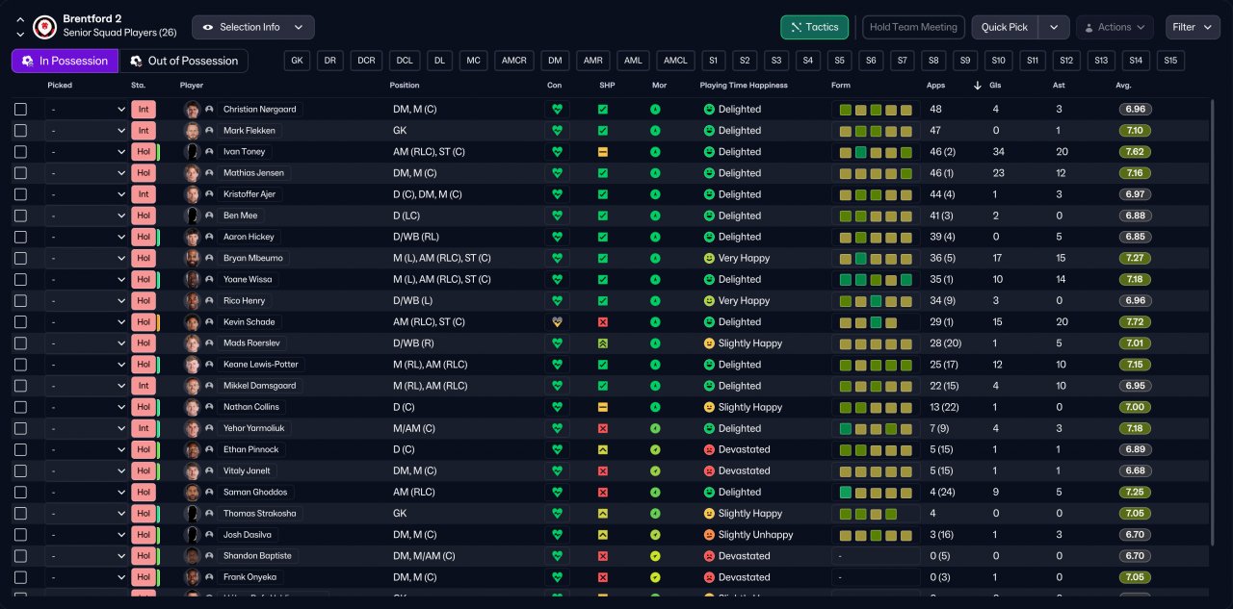The width and height of the screenshot is (1233, 609).
Task: Click Ethan Pinnock's Devastated face icon
Action: tap(709, 449)
